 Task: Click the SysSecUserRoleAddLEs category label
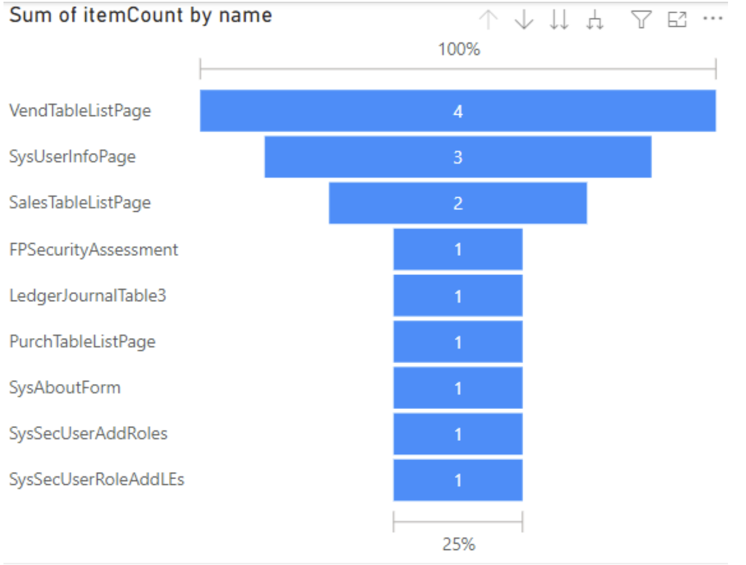97,479
